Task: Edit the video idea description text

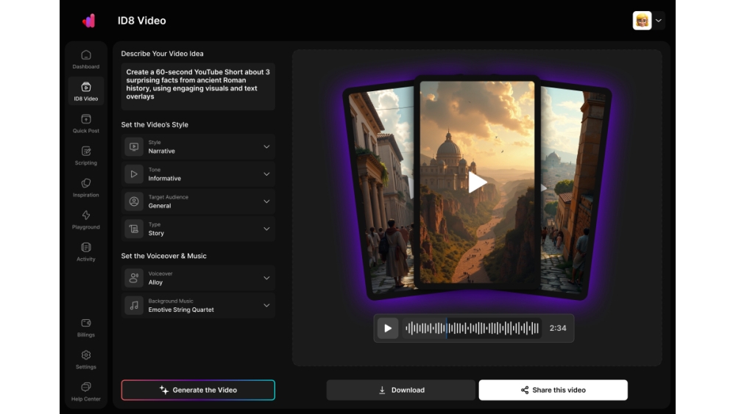Action: (198, 85)
